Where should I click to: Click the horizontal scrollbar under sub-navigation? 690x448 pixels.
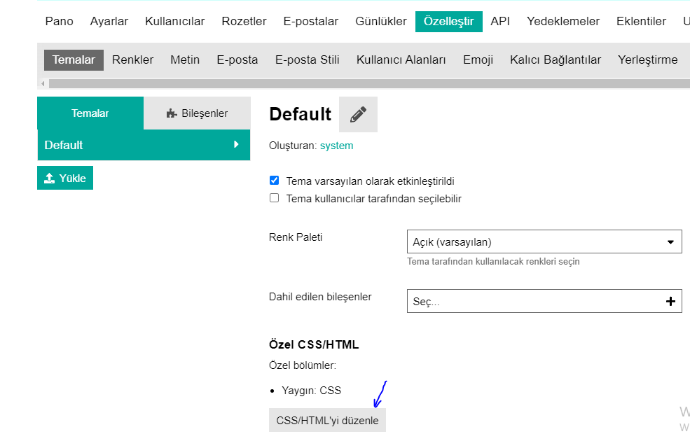click(369, 83)
